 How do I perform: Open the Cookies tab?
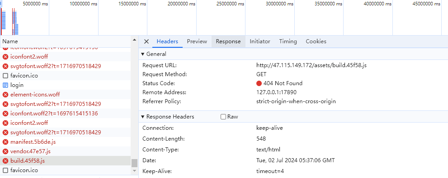[x=316, y=41]
